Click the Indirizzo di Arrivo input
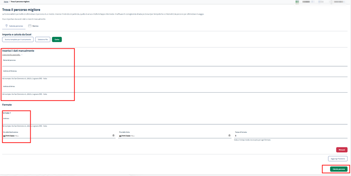Viewport: 351px width, 176px height. tap(175, 90)
